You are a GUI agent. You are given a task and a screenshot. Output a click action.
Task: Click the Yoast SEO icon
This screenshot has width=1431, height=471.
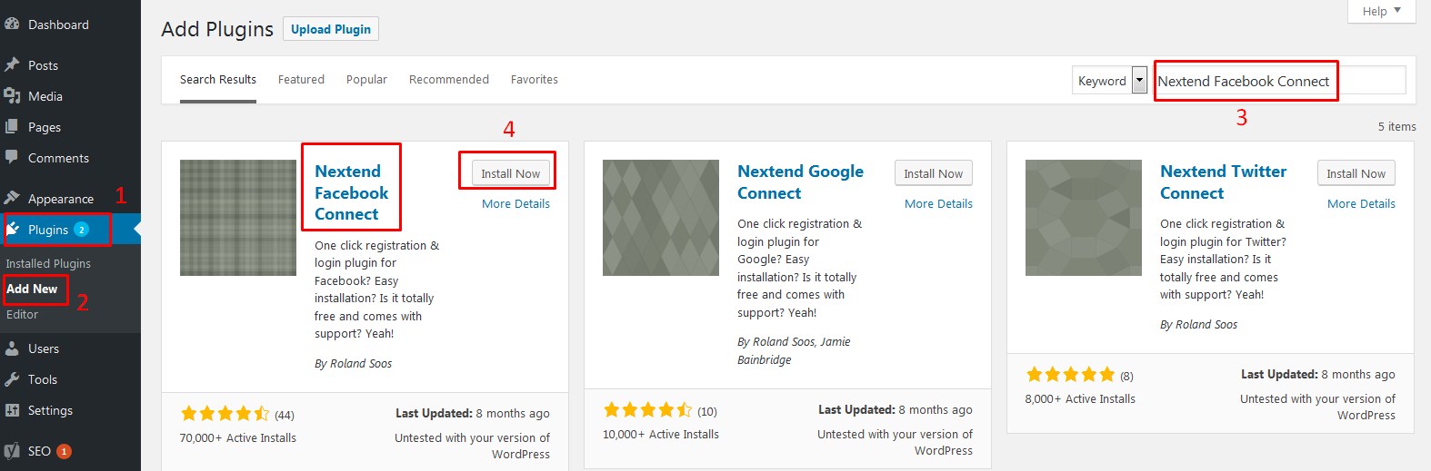coord(12,451)
